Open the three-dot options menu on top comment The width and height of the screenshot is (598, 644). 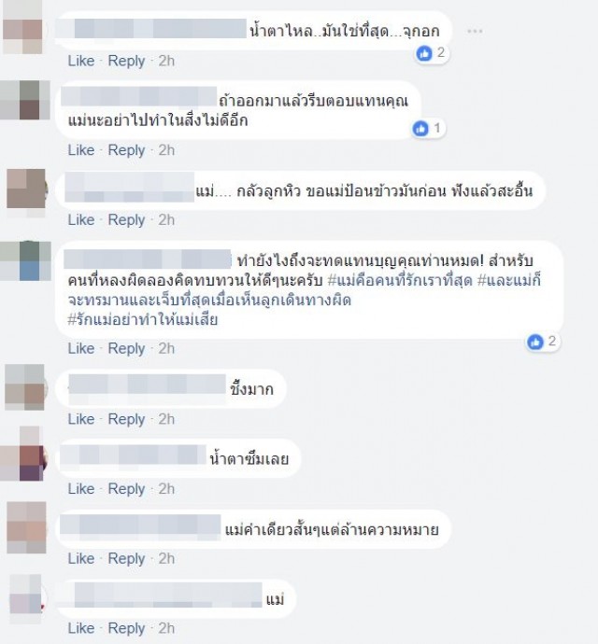(475, 31)
